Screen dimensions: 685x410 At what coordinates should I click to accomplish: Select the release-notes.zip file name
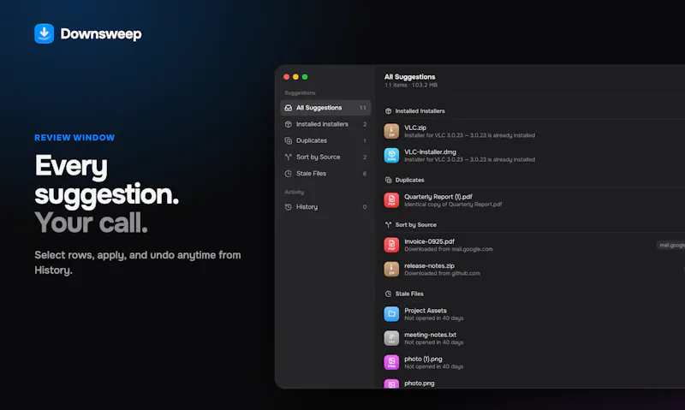pyautogui.click(x=430, y=265)
